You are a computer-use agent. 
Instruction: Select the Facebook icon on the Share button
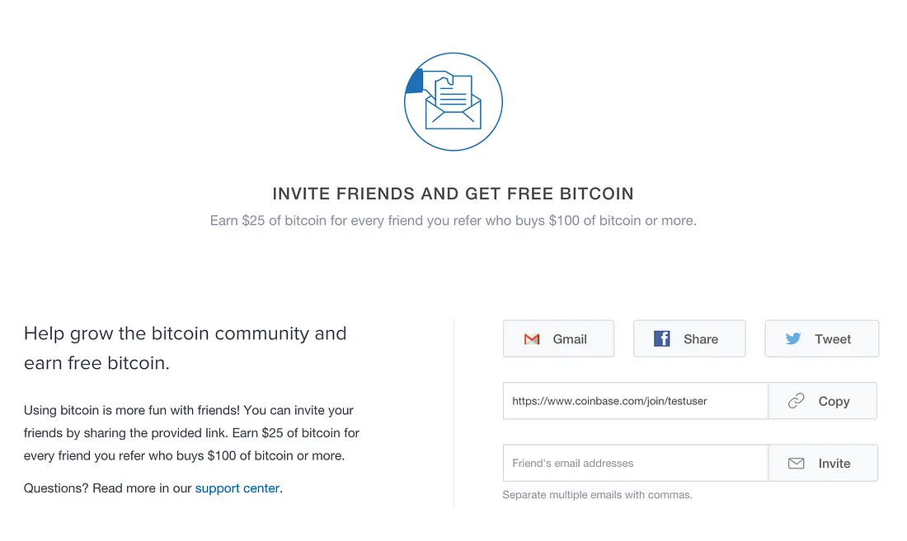[x=663, y=338]
